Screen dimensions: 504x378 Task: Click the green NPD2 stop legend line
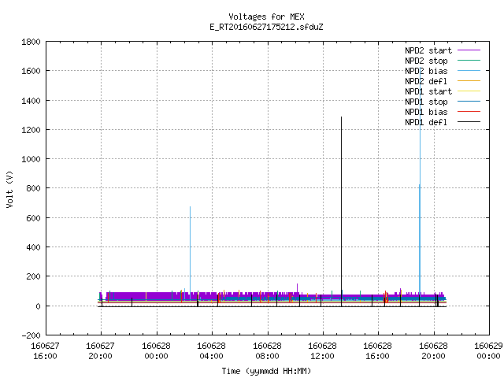(x=469, y=61)
